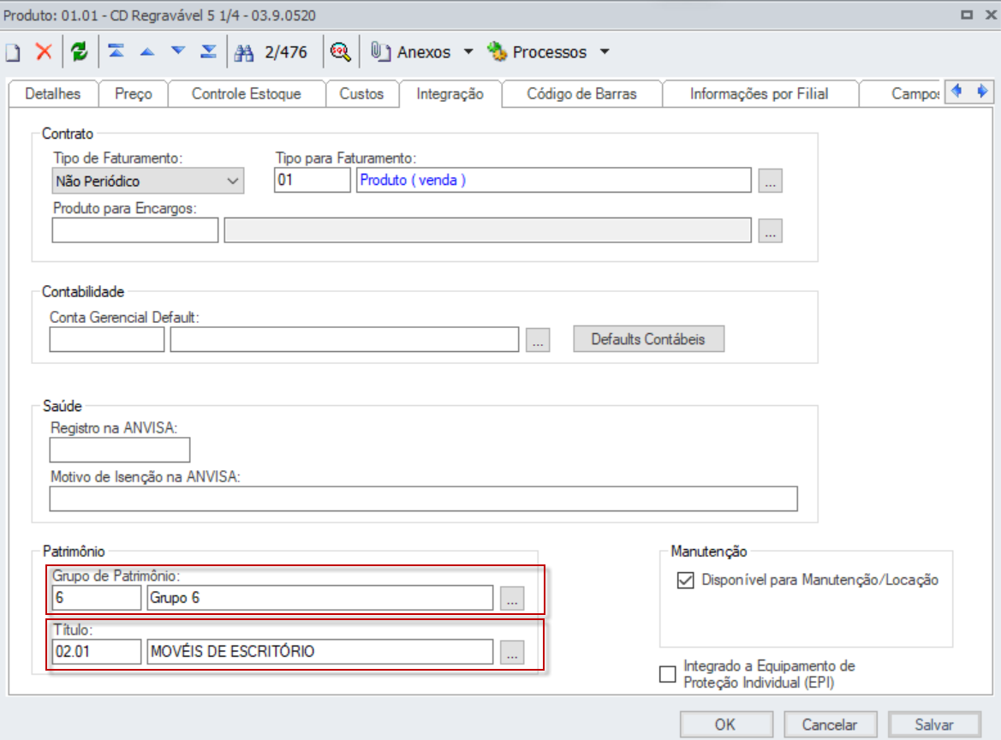
Task: Browse Título lookup button
Action: point(512,653)
